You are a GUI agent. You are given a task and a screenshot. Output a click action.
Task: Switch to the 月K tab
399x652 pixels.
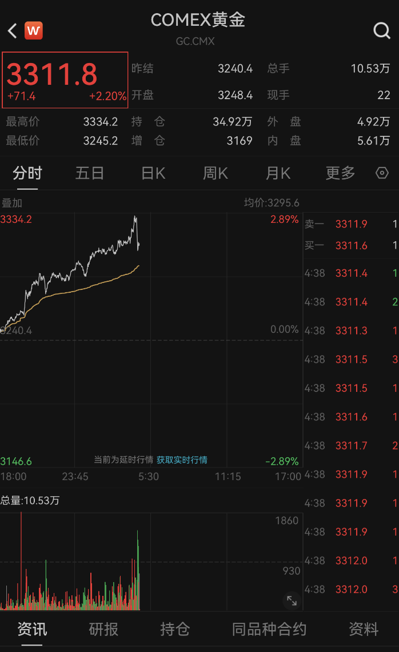[278, 173]
